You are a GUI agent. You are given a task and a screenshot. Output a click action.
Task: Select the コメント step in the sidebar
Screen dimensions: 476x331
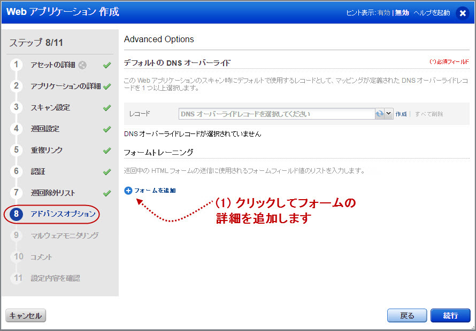pyautogui.click(x=40, y=257)
